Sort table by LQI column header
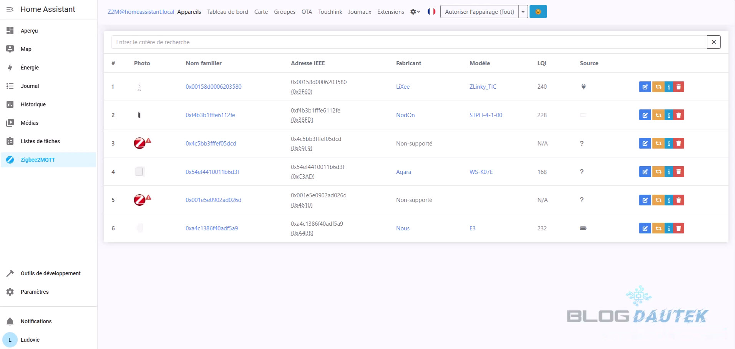735x349 pixels. click(541, 63)
